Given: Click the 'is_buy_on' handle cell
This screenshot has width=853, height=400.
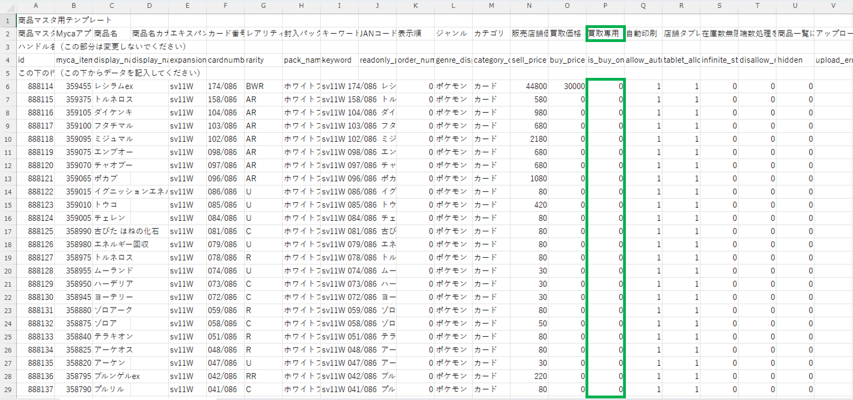Looking at the screenshot, I should click(605, 60).
